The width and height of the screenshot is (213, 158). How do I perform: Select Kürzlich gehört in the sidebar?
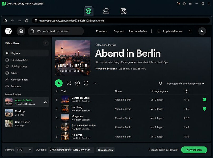tap(26, 60)
